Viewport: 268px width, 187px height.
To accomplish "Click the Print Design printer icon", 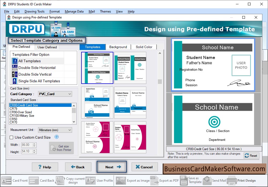I will (x=232, y=181).
